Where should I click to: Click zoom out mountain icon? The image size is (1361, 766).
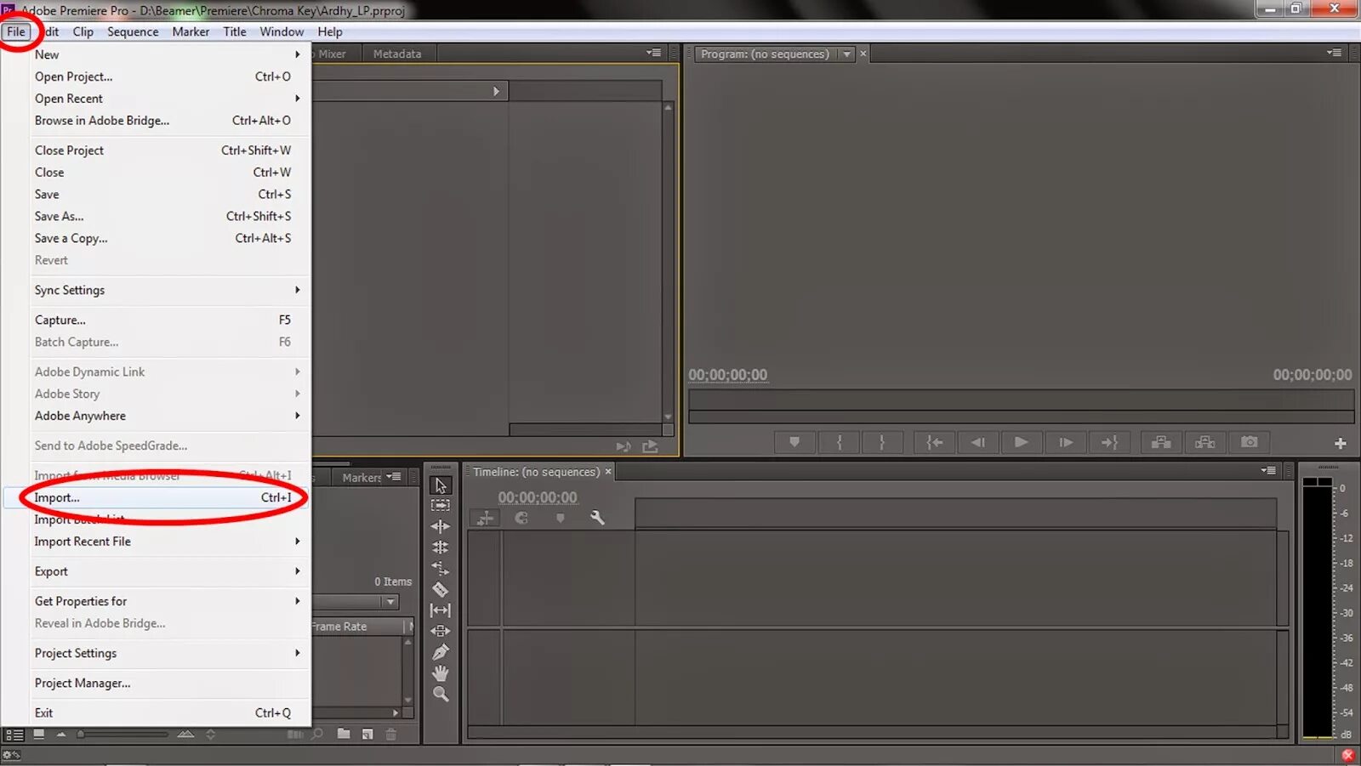(61, 735)
